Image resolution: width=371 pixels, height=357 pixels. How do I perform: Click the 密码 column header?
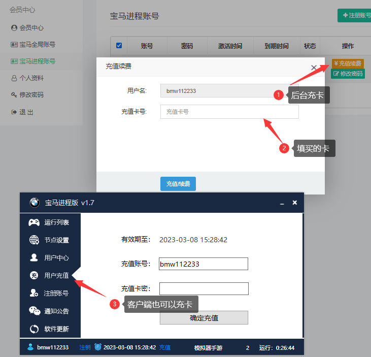pos(187,46)
